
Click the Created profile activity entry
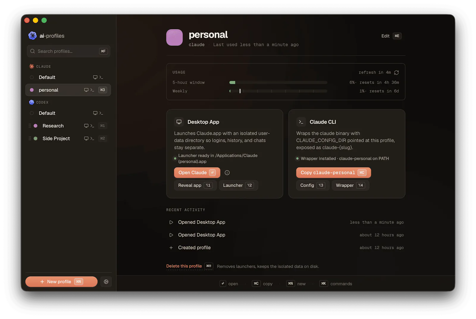286,248
